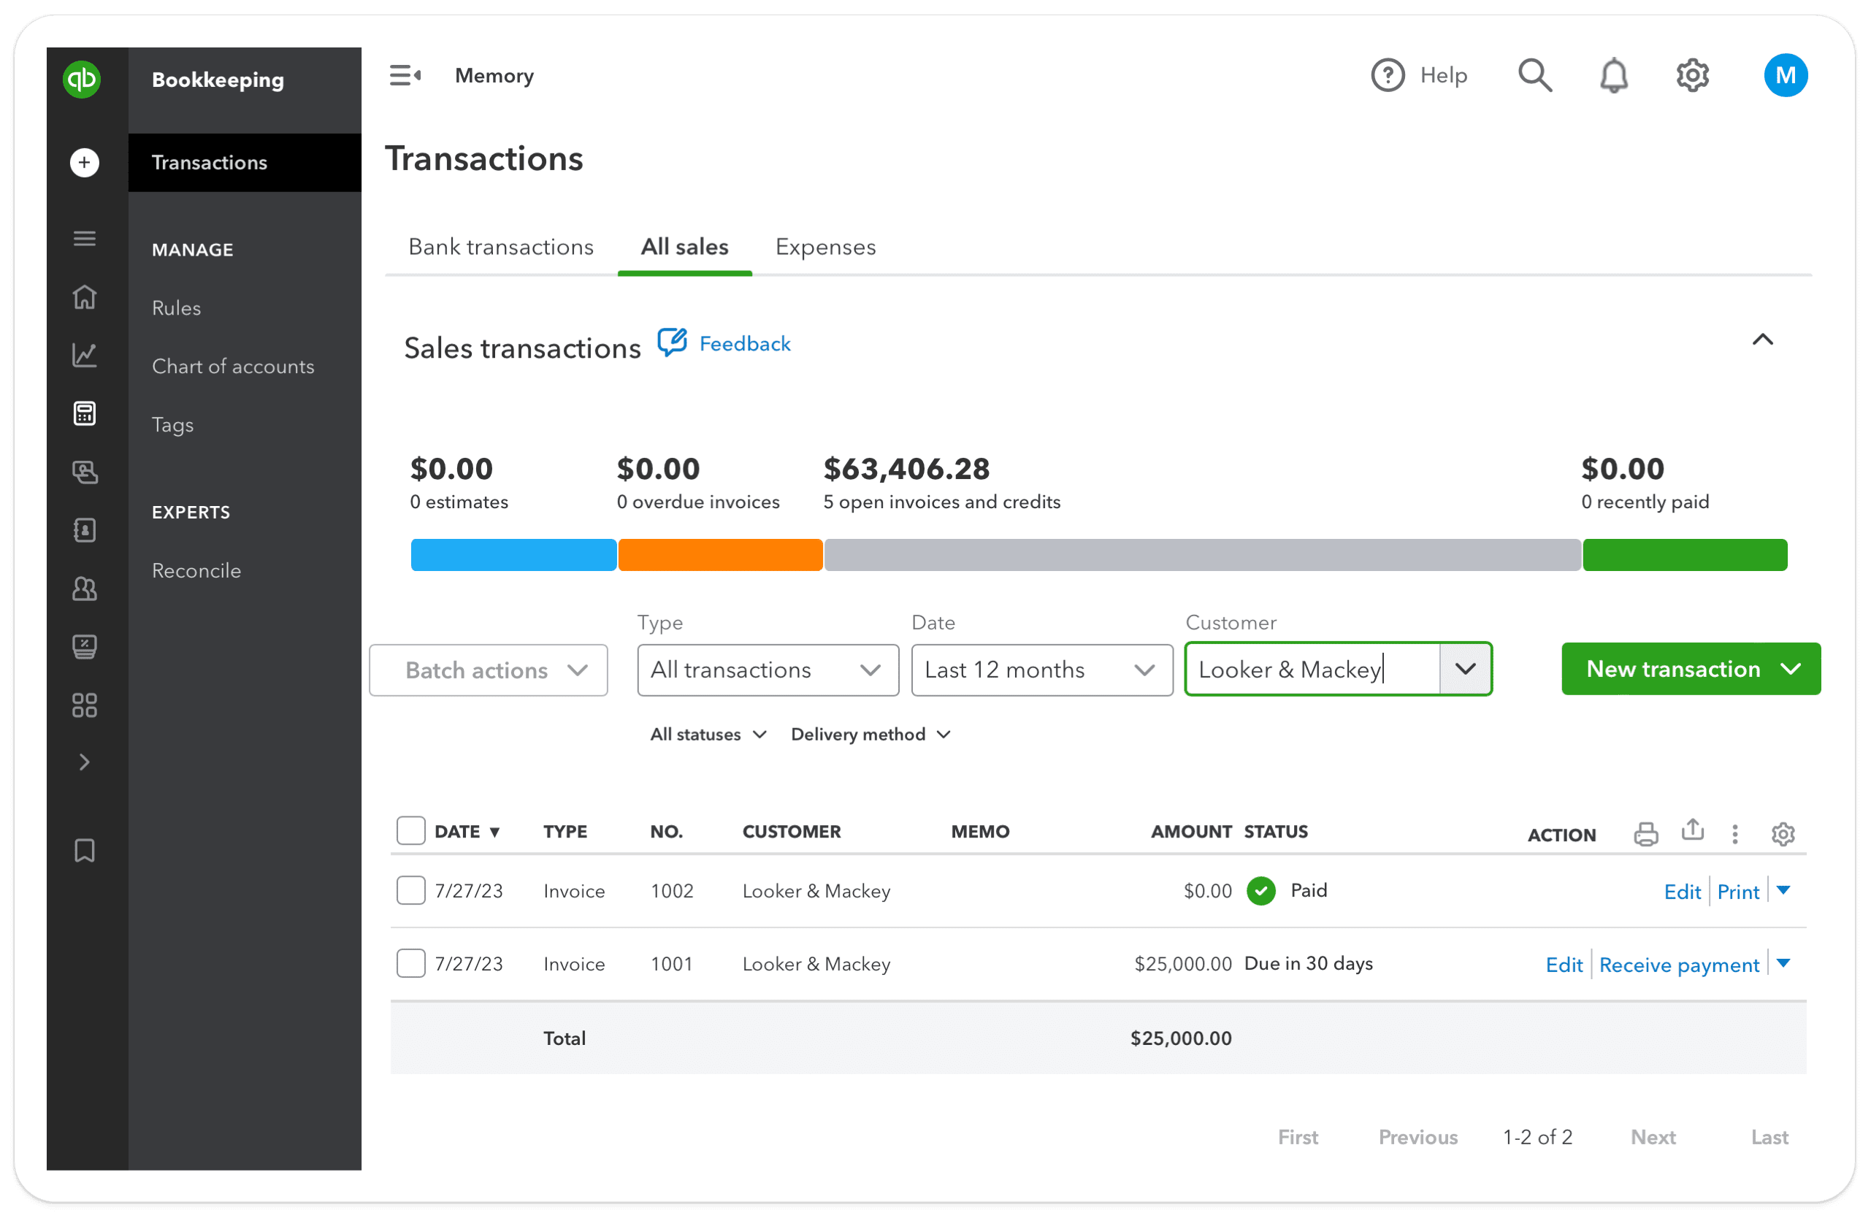Collapse the Sales transactions section

click(x=1762, y=340)
